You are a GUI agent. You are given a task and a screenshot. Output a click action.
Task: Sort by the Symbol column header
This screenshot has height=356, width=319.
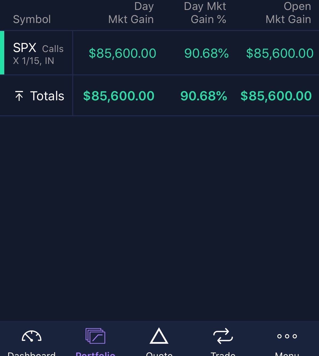pyautogui.click(x=32, y=19)
